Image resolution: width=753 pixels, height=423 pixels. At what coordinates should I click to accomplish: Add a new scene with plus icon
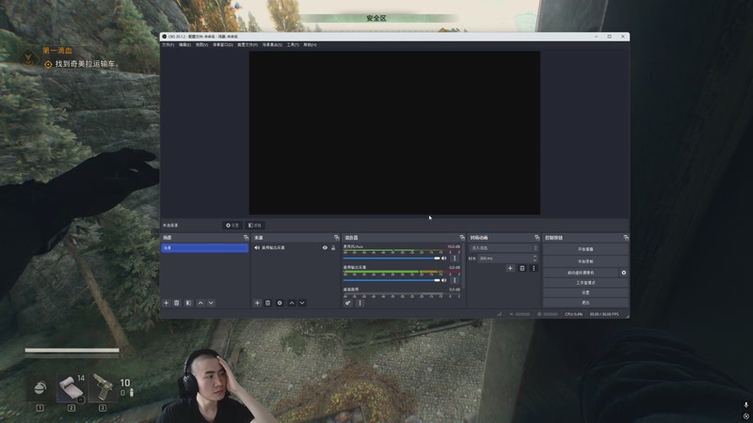[x=167, y=303]
